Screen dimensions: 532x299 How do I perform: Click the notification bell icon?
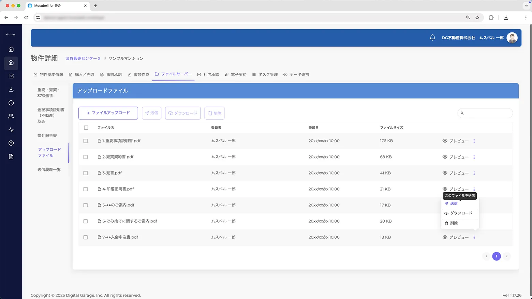click(x=432, y=38)
